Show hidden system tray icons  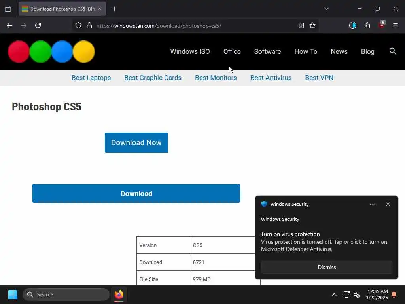[x=334, y=294]
